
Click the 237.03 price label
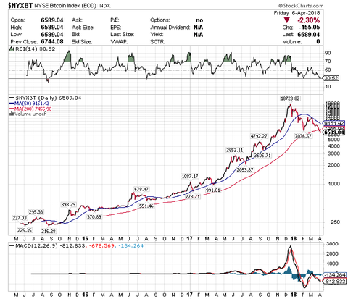click(20, 218)
